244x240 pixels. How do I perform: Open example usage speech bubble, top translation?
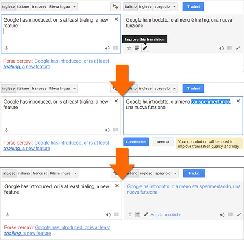pyautogui.click(x=229, y=48)
